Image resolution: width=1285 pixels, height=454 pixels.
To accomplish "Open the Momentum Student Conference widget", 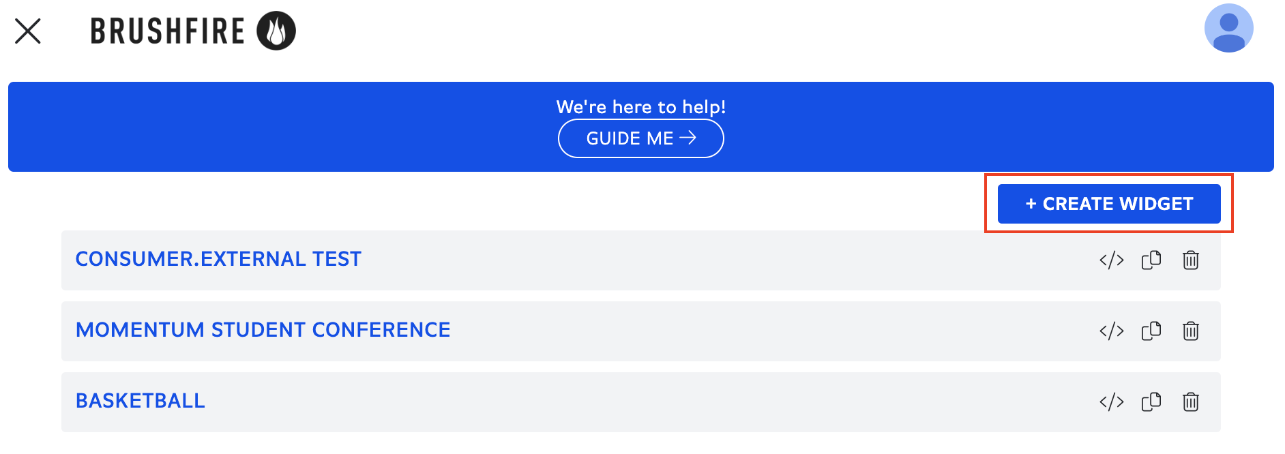I will 263,330.
